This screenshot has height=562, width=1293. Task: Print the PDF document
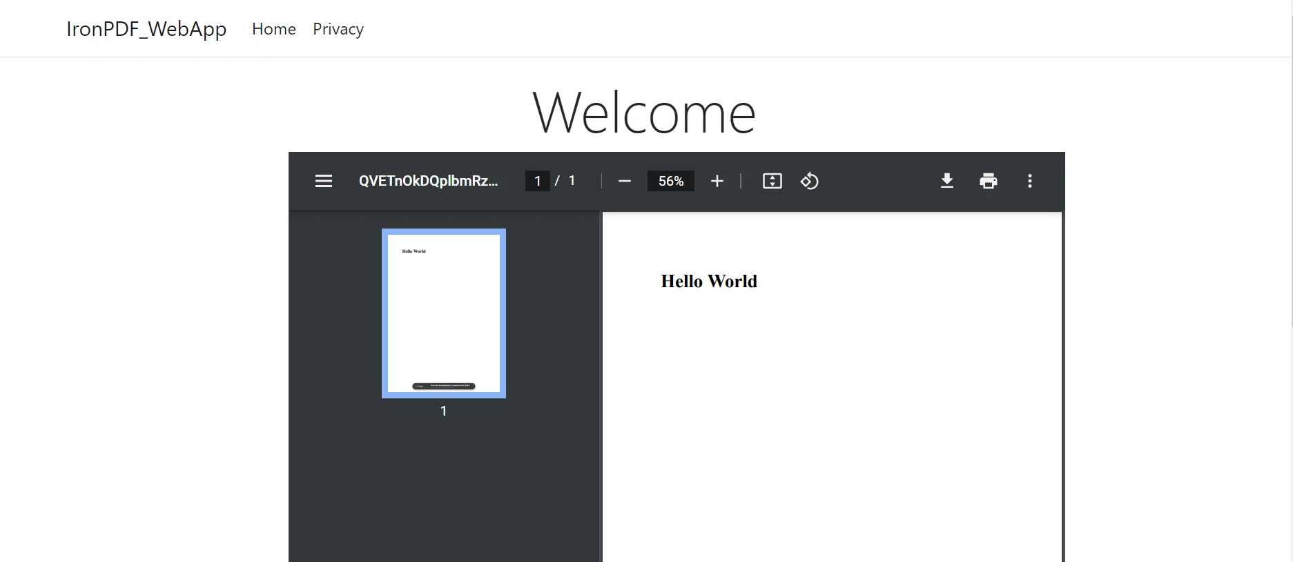[989, 181]
